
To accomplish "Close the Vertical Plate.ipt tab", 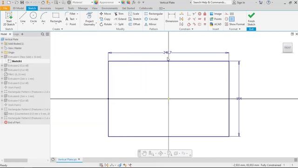I will (79, 159).
